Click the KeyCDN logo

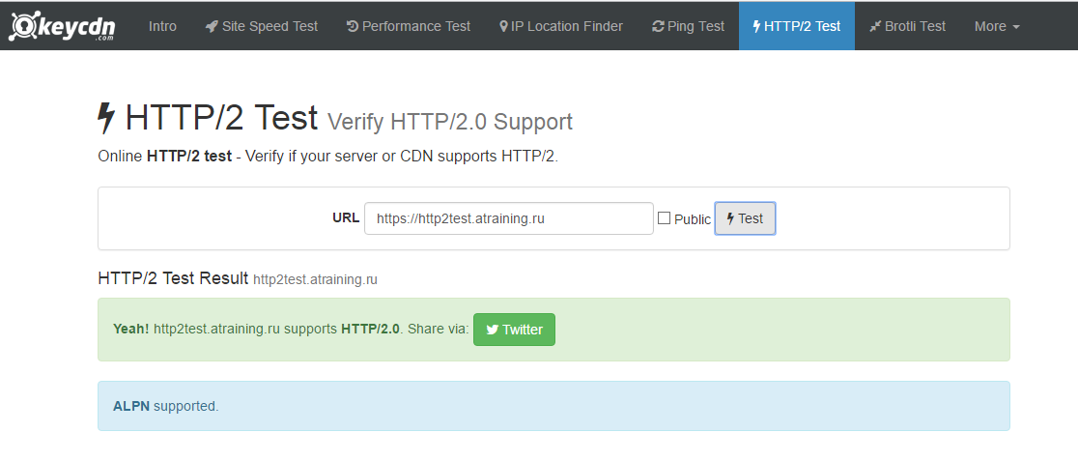tap(62, 26)
